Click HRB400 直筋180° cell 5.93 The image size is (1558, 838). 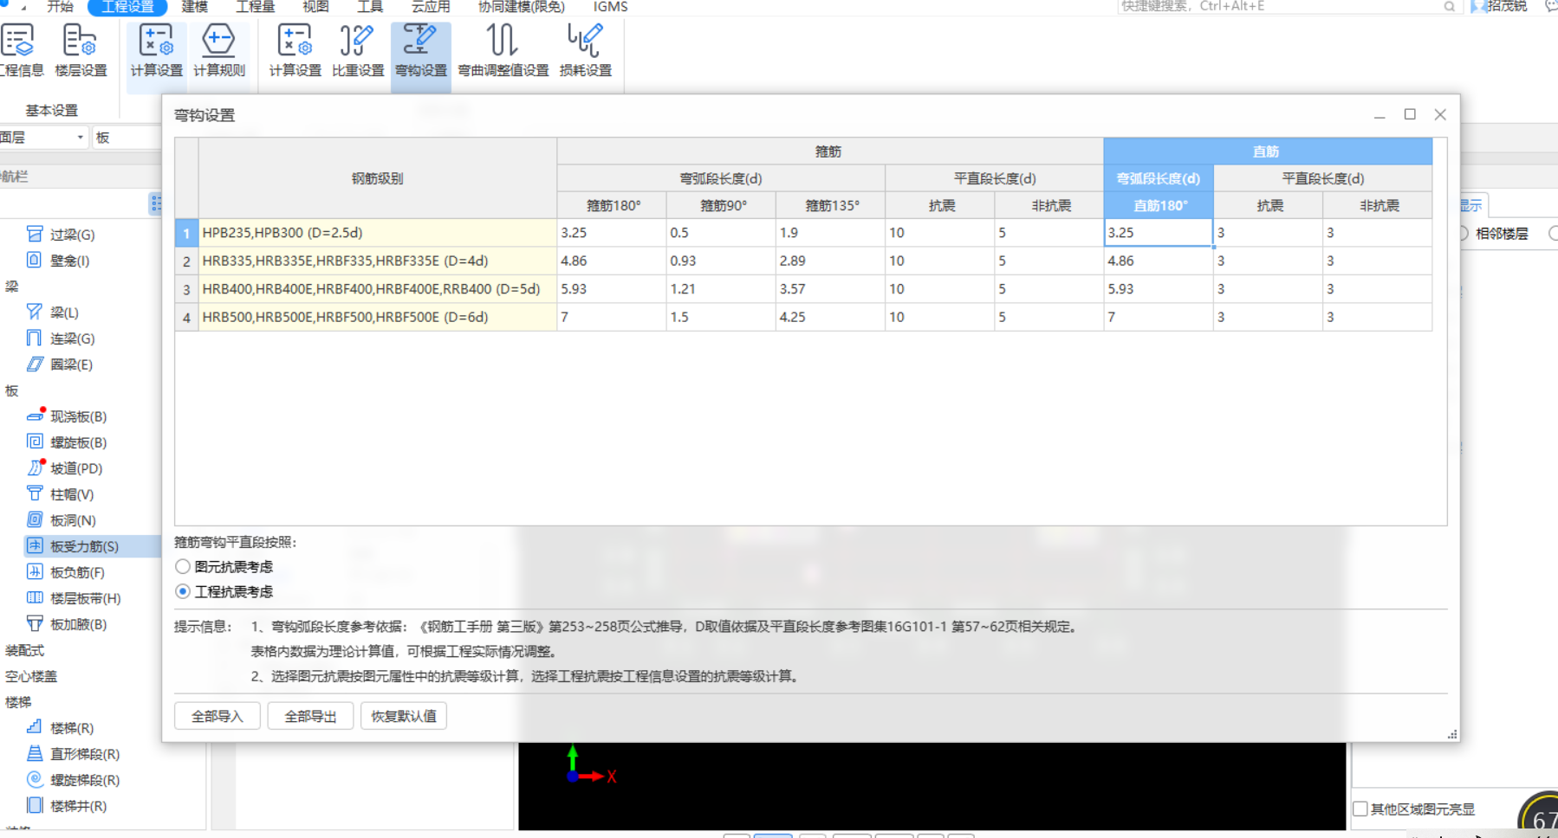[1159, 288]
